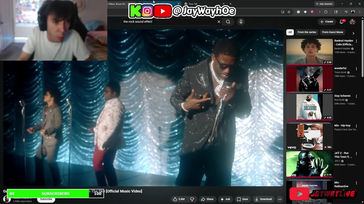Screen dimensions: 364x204
Task: Open the pink shield extension icon
Action: coord(312,12)
